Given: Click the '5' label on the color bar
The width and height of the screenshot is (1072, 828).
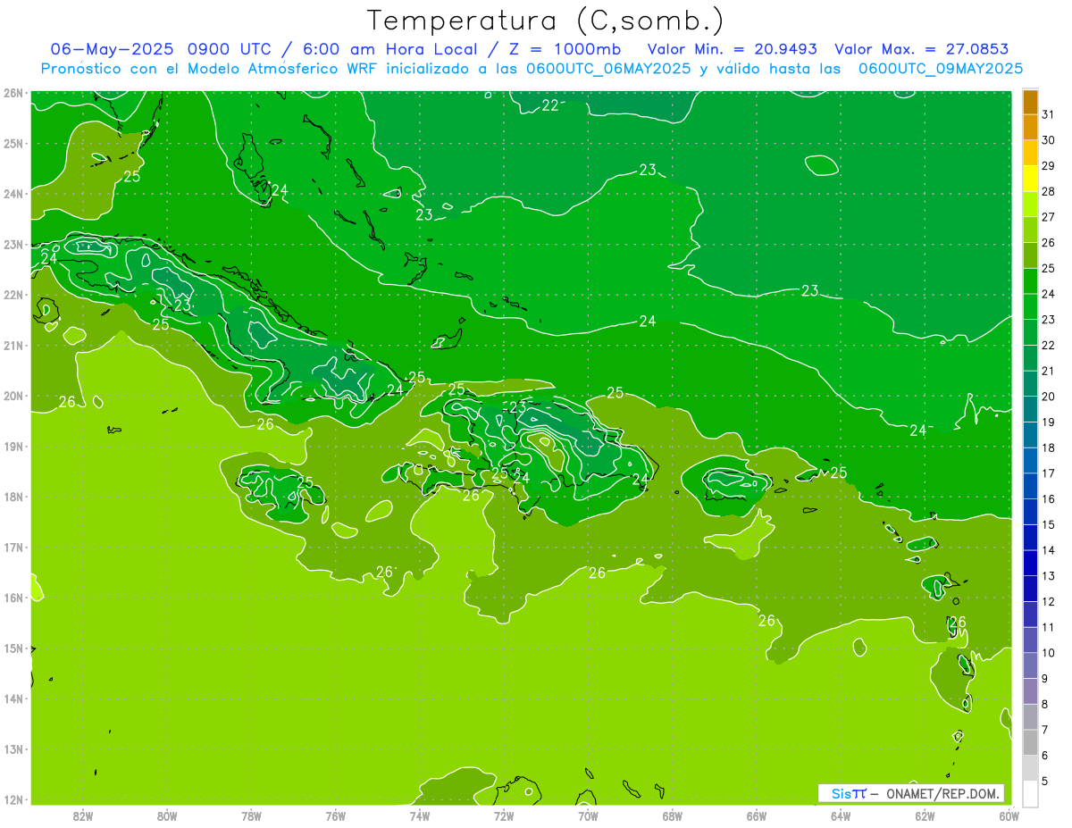Looking at the screenshot, I should (x=1045, y=782).
